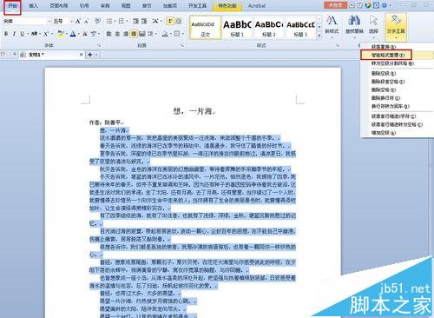
Task: Click the underline U icon
Action: pos(22,34)
